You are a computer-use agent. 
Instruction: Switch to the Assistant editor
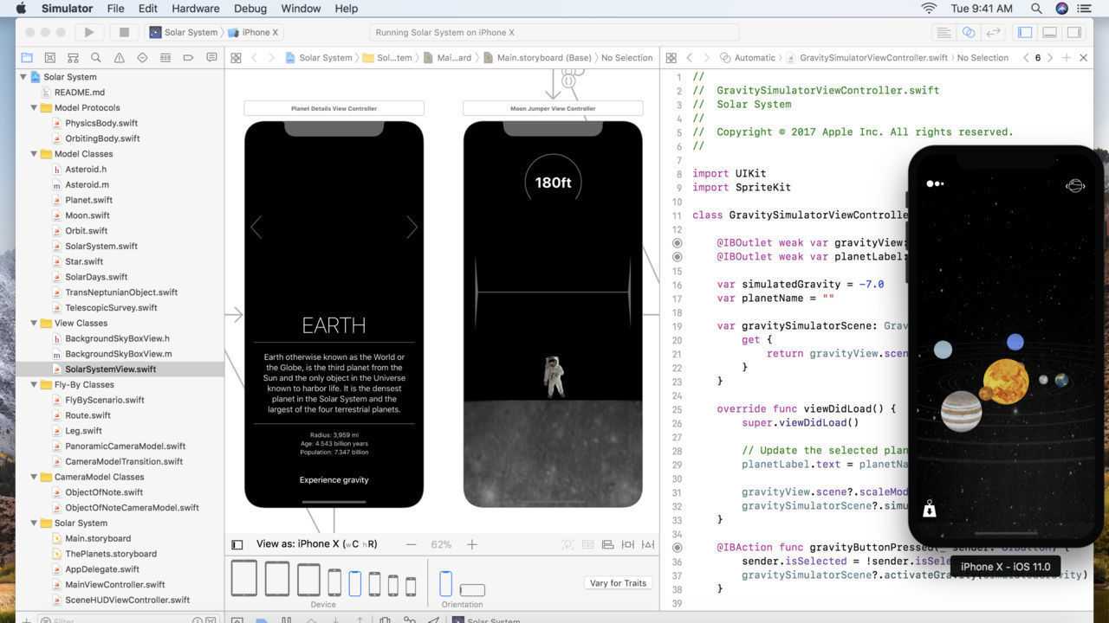click(969, 32)
